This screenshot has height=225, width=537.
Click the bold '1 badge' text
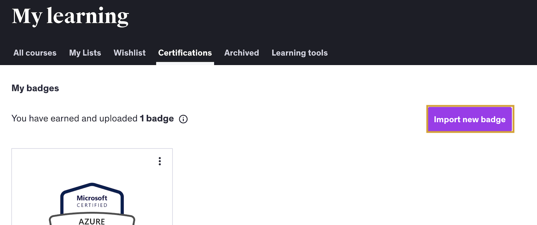[x=156, y=118]
